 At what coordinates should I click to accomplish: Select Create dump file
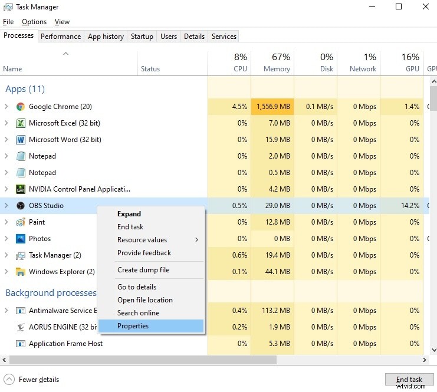(x=151, y=270)
